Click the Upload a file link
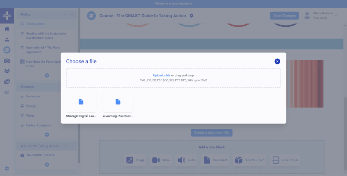347x176 pixels. [161, 75]
